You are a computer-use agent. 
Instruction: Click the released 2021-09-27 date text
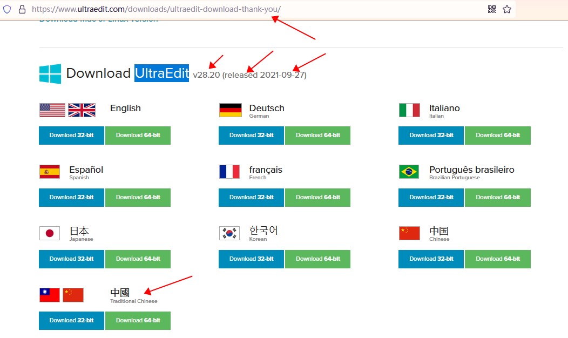pyautogui.click(x=265, y=75)
